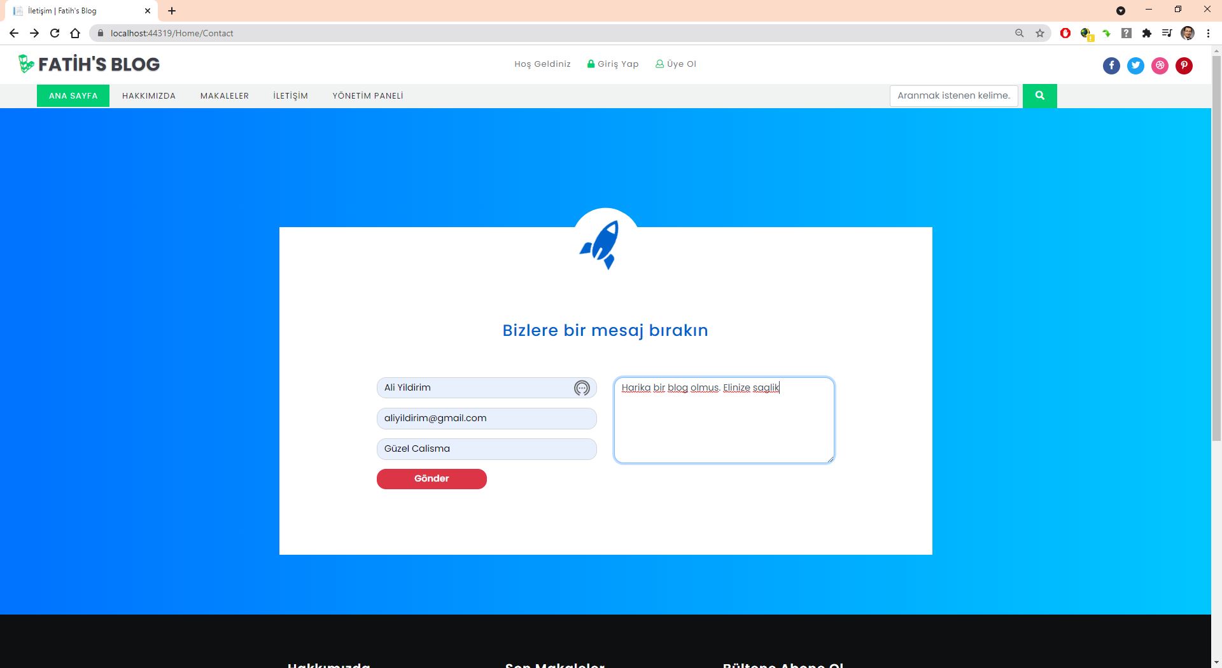Click the Twitter social icon
This screenshot has width=1222, height=668.
tap(1135, 66)
